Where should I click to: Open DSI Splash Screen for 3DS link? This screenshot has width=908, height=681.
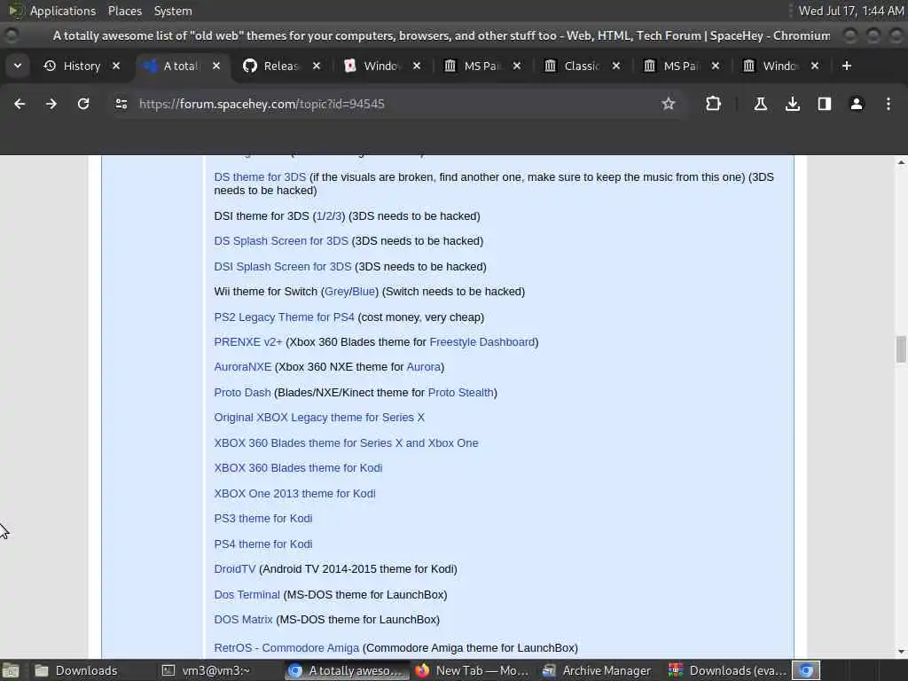click(283, 266)
